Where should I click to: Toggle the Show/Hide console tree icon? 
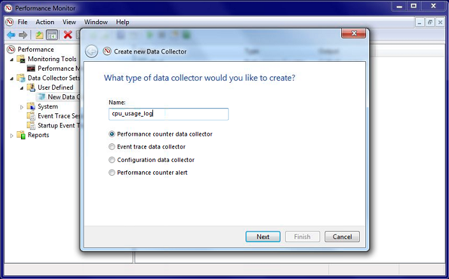(x=52, y=35)
